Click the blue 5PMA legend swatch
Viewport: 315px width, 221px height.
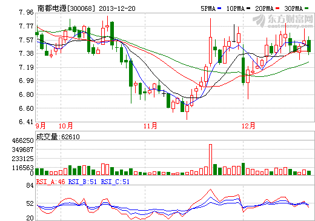[219, 8]
